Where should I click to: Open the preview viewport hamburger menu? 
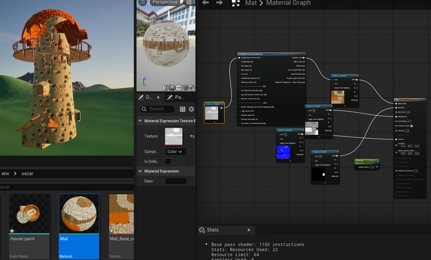point(143,2)
